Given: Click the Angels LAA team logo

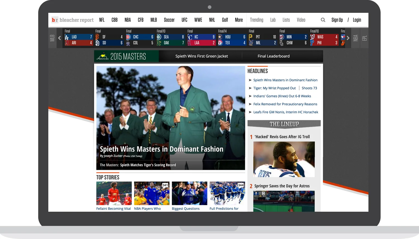Looking at the screenshot, I should pyautogui.click(x=189, y=43).
